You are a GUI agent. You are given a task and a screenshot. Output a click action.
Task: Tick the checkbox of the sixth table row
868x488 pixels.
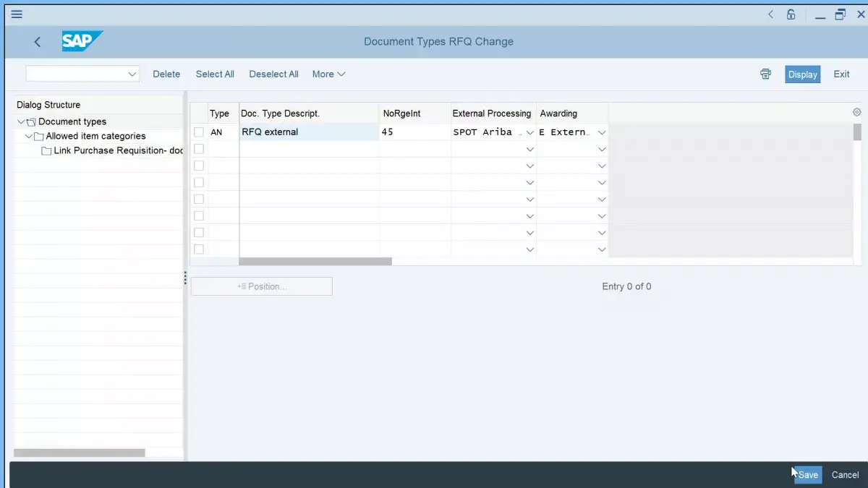click(x=199, y=215)
